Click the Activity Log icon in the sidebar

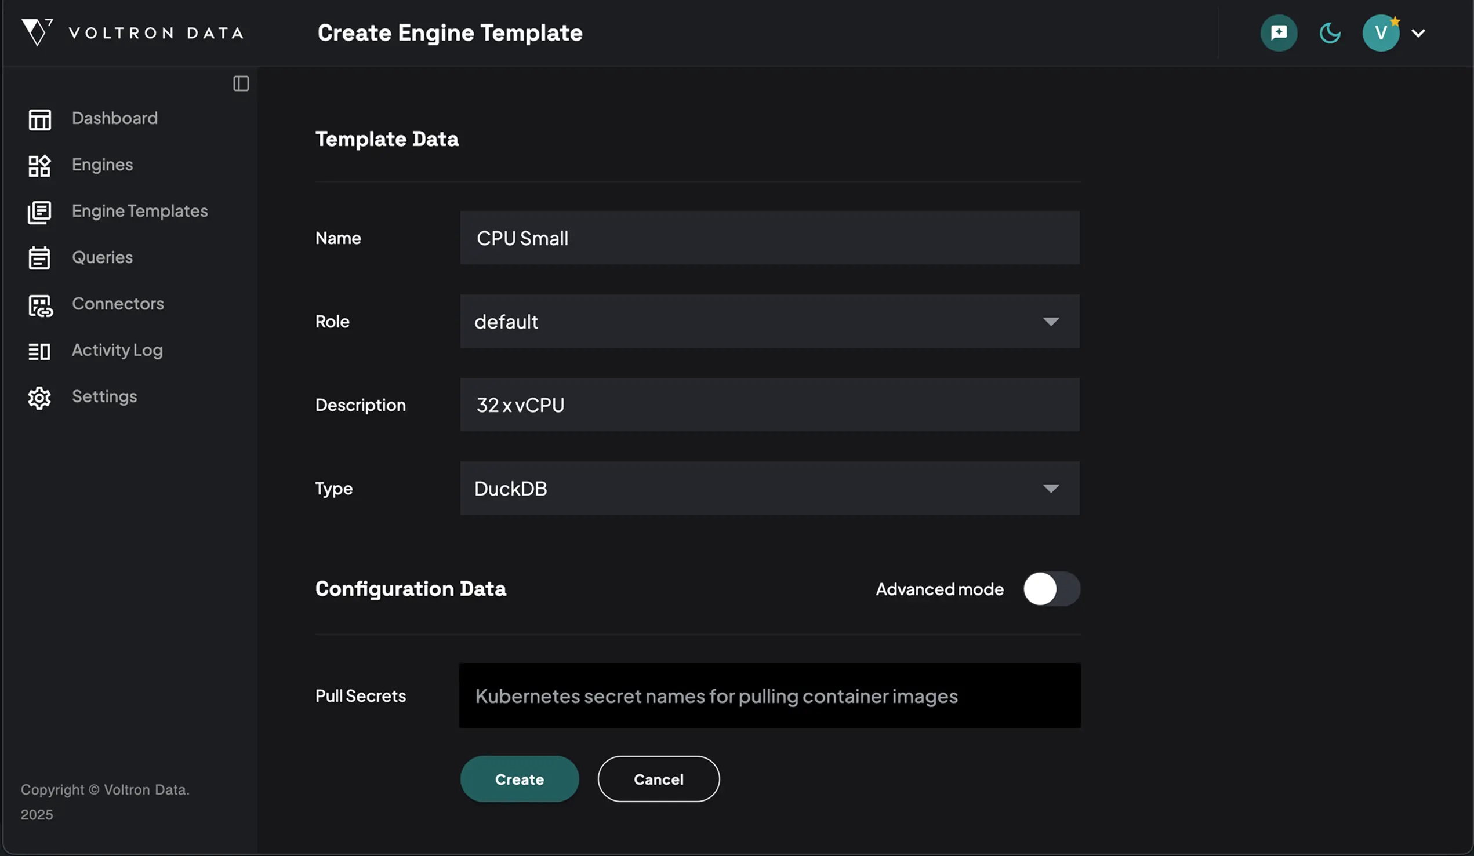40,351
